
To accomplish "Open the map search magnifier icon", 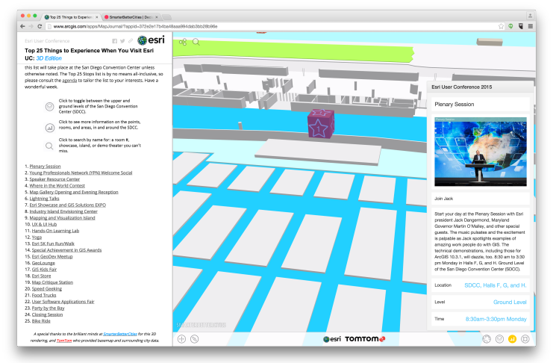I will pos(196,43).
